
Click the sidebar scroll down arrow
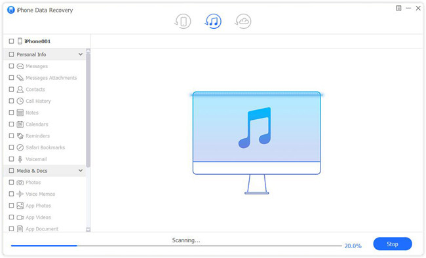click(88, 229)
